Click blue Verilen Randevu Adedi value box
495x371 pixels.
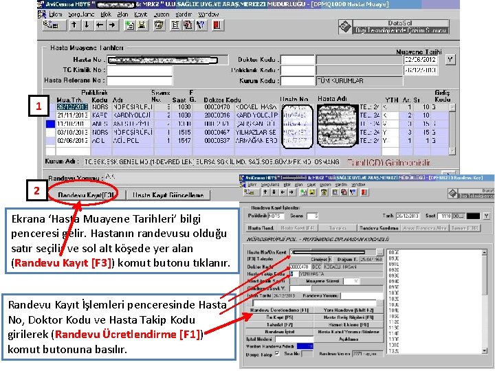305,346
